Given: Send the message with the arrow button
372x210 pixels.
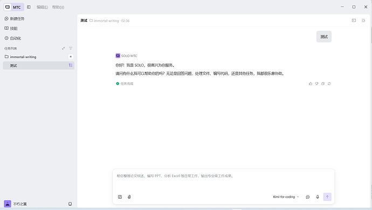Looking at the screenshot, I should [x=327, y=197].
